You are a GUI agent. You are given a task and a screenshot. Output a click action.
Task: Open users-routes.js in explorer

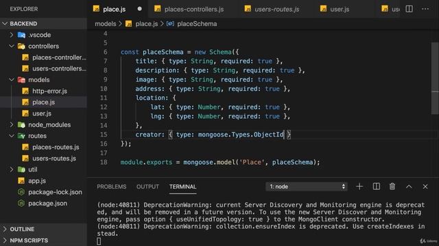(43, 158)
